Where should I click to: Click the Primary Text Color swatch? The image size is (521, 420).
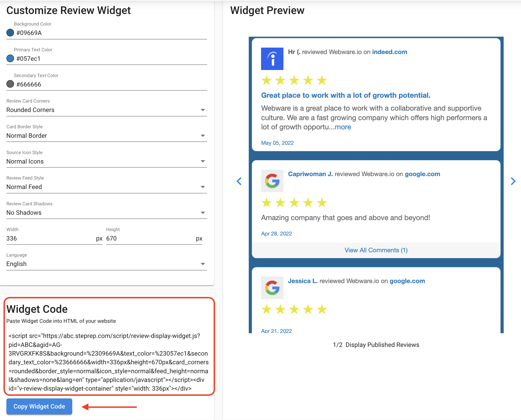pyautogui.click(x=10, y=59)
